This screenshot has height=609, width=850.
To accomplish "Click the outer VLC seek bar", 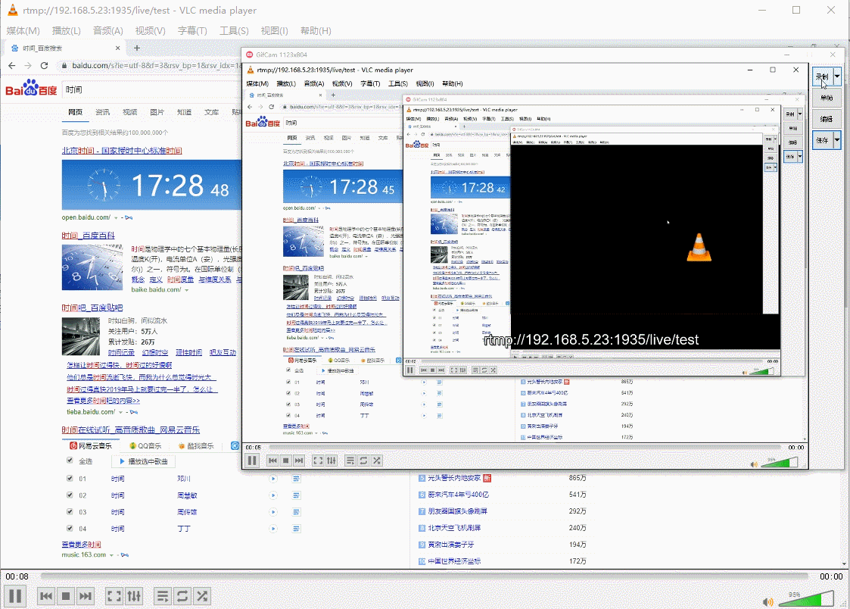I will tap(424, 576).
